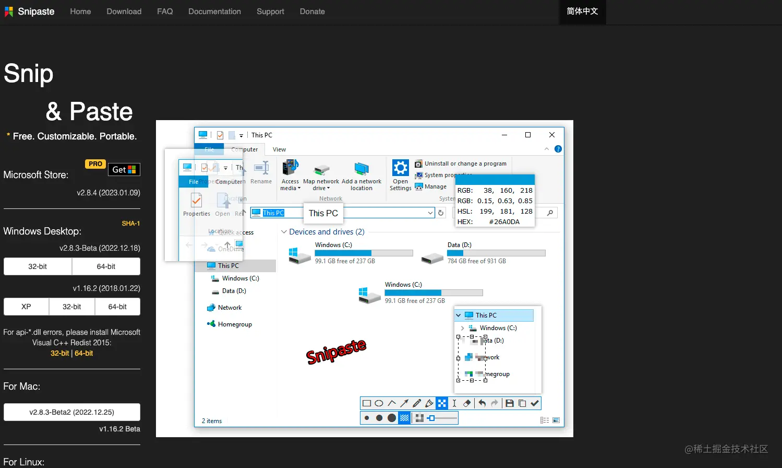Click the Windows logo Get store button
782x468 pixels.
124,169
